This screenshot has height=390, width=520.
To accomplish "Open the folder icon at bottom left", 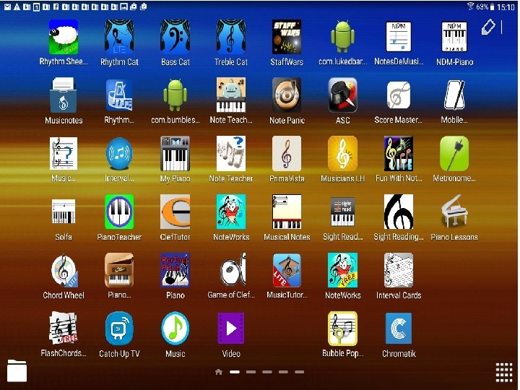I will pyautogui.click(x=17, y=370).
